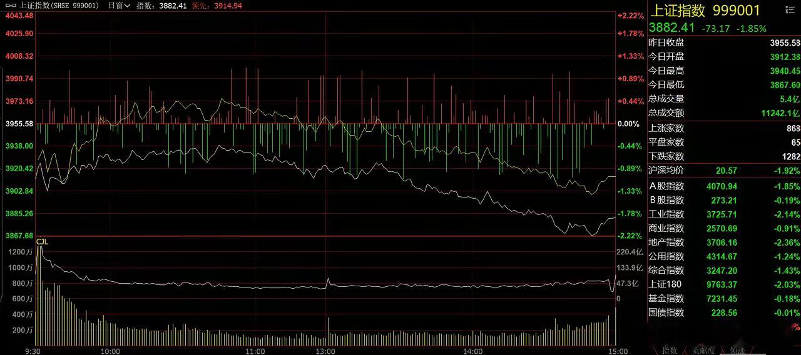This screenshot has width=801, height=355.
Task: Click the CJL volume indicator label
Action: pos(43,241)
